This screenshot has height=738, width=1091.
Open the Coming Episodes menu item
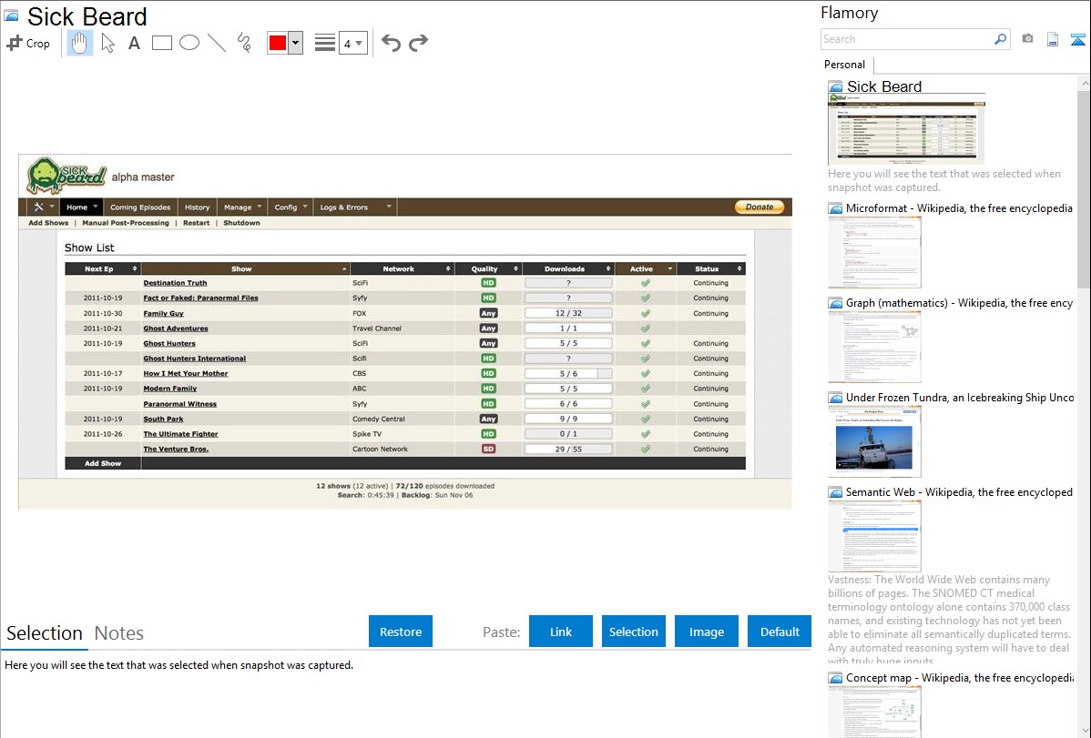(140, 207)
